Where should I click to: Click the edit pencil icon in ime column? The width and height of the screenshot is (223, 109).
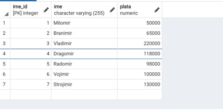(112, 10)
